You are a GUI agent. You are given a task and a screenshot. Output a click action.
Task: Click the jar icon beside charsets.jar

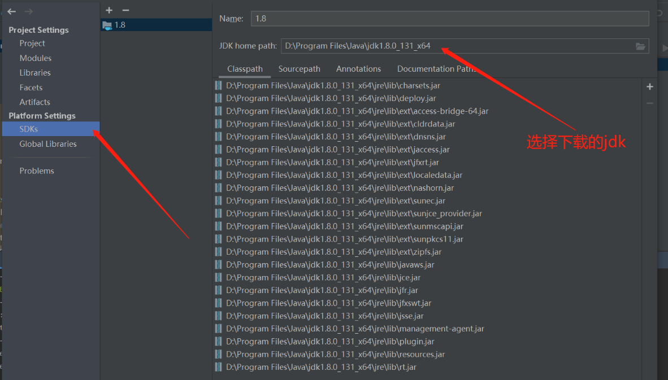tap(219, 85)
